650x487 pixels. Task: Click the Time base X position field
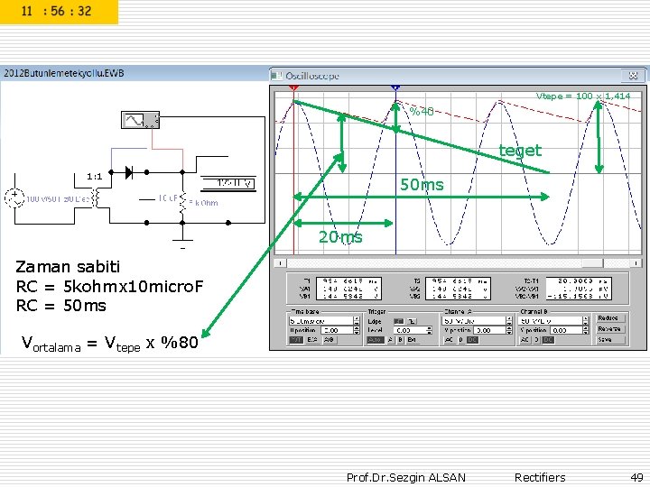337,330
